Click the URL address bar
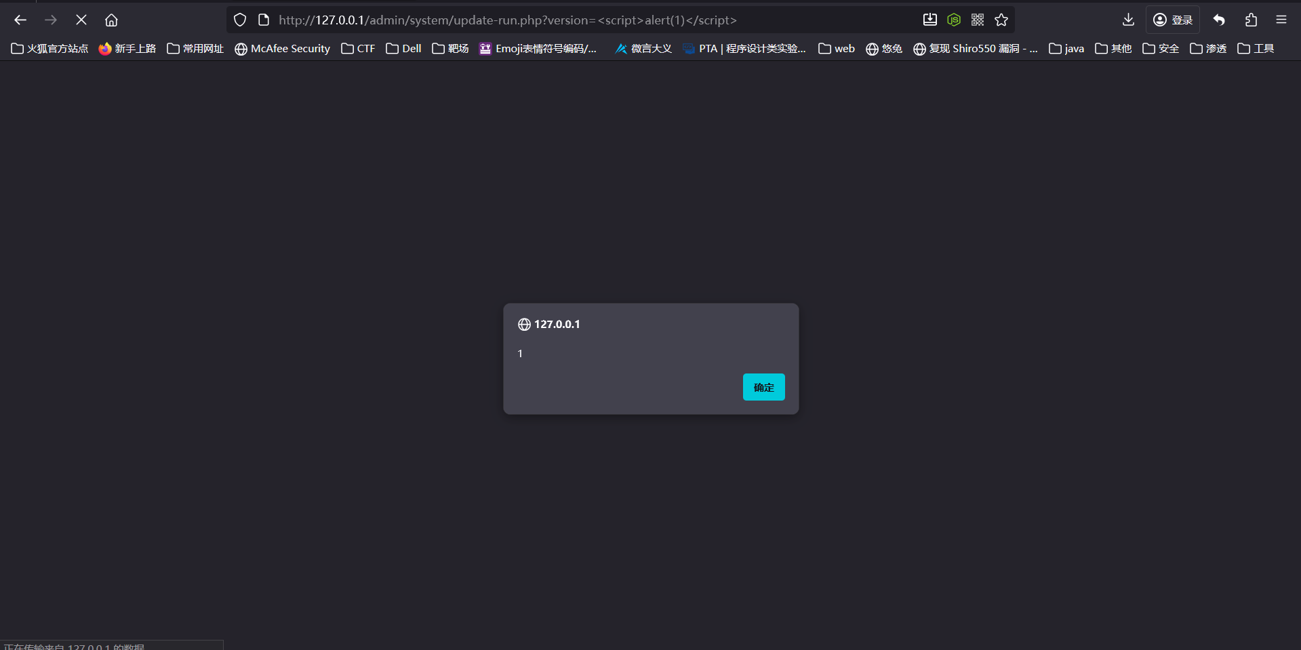 pos(576,20)
